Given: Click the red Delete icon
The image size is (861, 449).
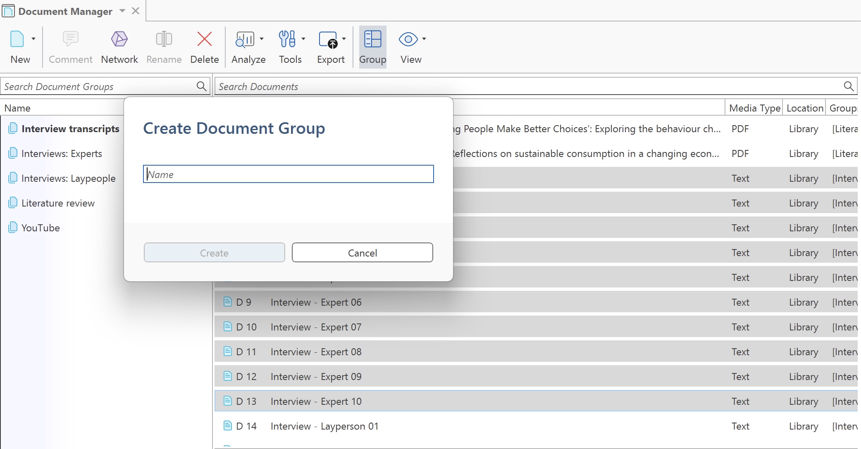Looking at the screenshot, I should point(204,39).
